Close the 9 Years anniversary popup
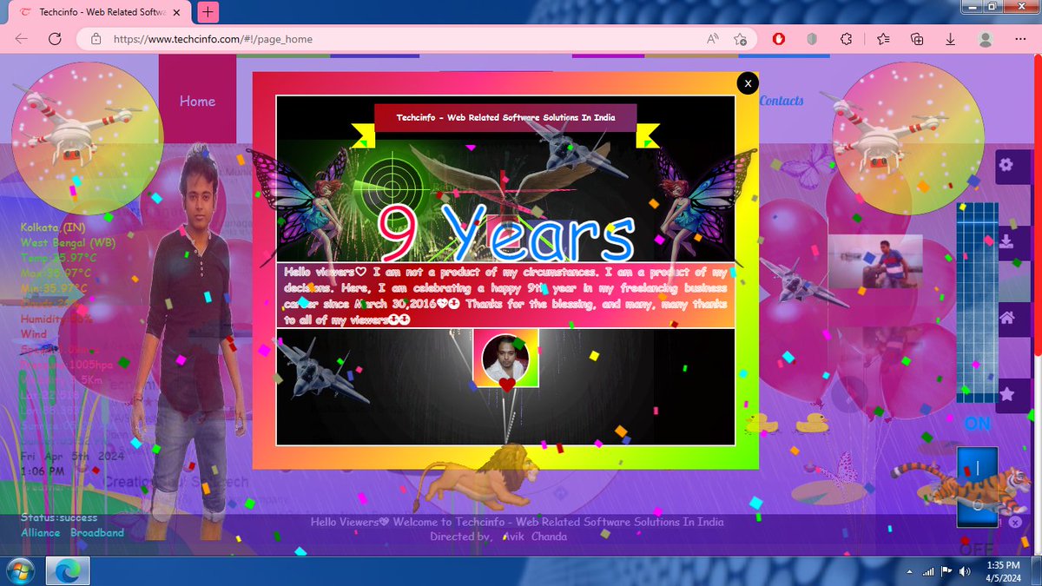Viewport: 1042px width, 586px height. 748,82
